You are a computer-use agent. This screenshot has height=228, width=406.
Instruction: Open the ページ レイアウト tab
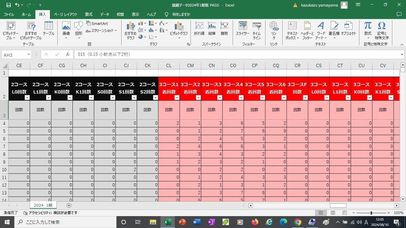66,14
